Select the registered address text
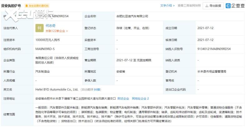The height and width of the screenshot is (127, 246). 76,99
